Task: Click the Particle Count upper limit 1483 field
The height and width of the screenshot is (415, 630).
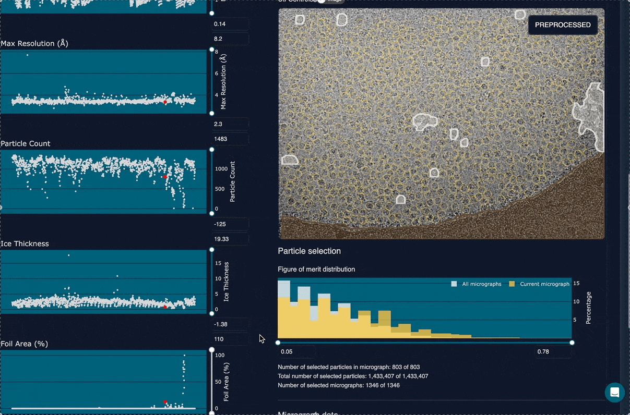Action: [230, 139]
